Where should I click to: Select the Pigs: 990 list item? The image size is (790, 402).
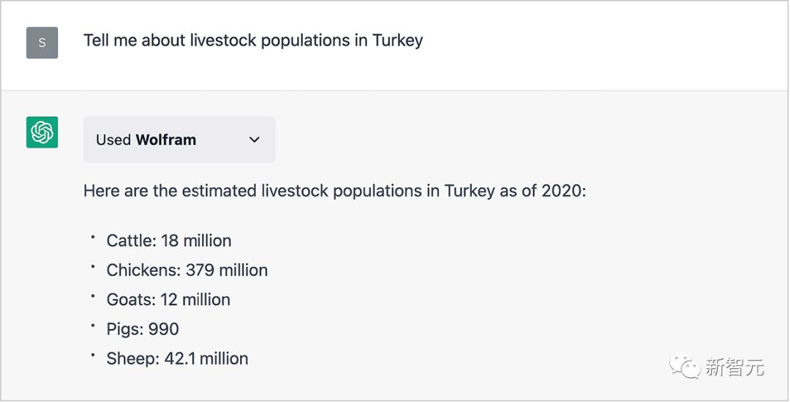coord(143,329)
